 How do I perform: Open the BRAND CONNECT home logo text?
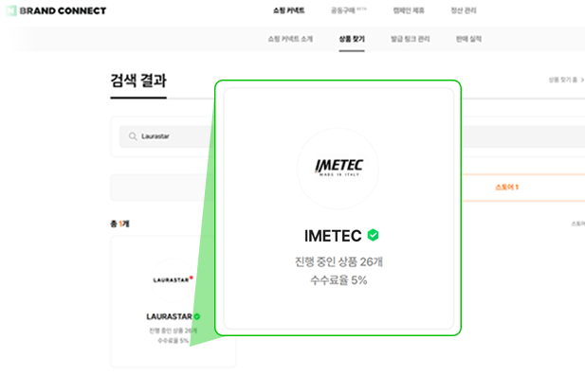[x=63, y=10]
